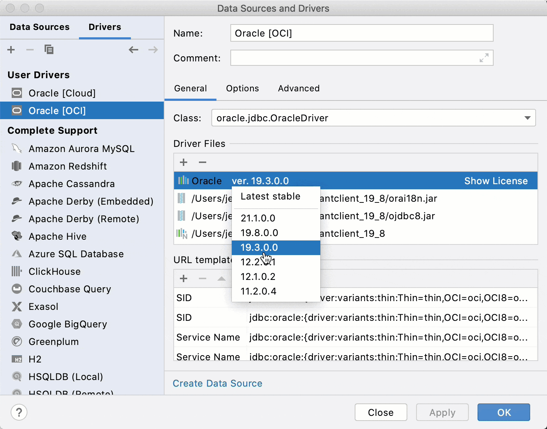
Task: Open the Class dropdown arrow
Action: click(x=527, y=118)
